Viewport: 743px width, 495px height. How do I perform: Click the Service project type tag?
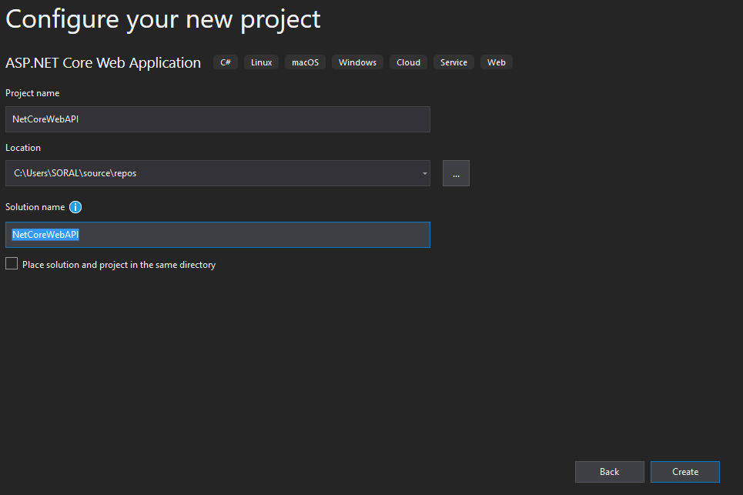[x=453, y=62]
